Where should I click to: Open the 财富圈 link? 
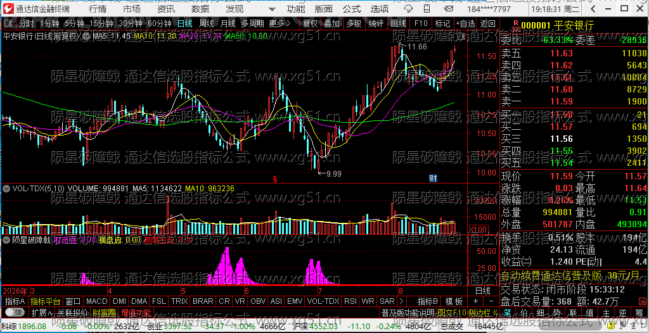point(105,312)
